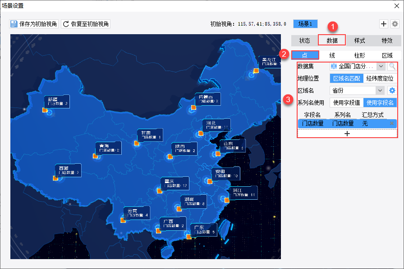Viewport: 404px width, 269px height.
Task: Remove the 门店数量 field row
Action: tap(392, 123)
